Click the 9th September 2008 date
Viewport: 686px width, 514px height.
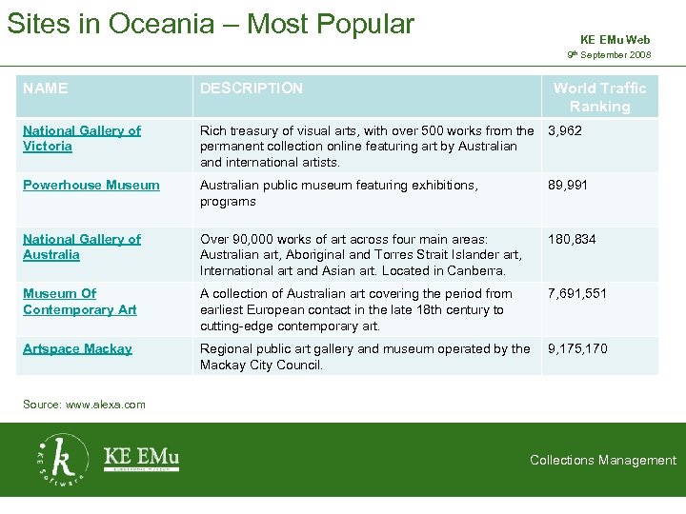[x=609, y=54]
